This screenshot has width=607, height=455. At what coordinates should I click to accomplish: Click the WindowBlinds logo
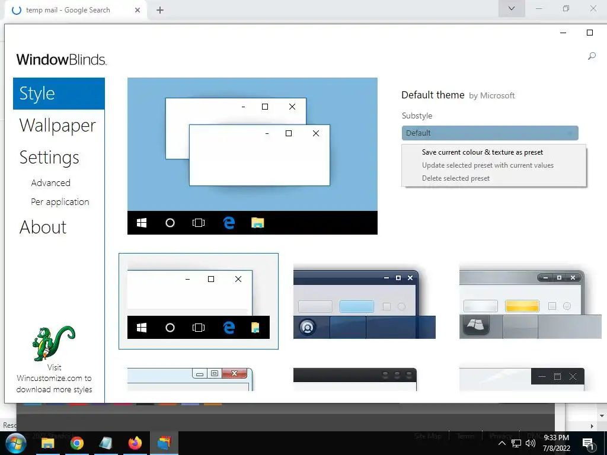coord(61,60)
